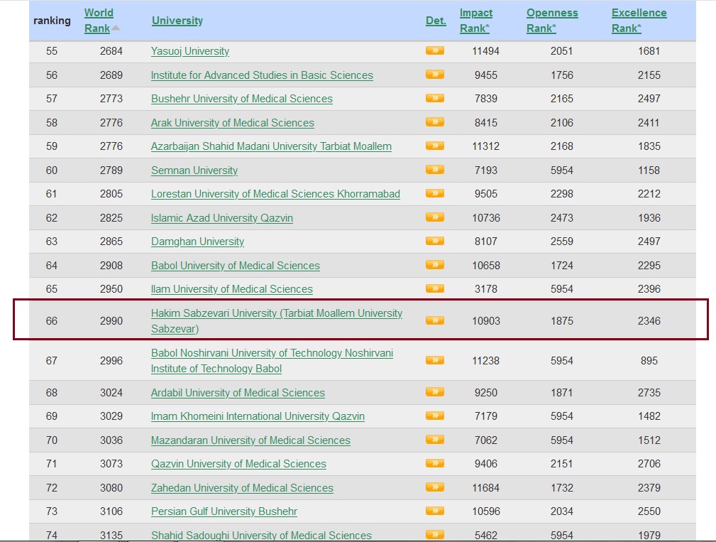Sort by Excellence Rank column header

639,21
